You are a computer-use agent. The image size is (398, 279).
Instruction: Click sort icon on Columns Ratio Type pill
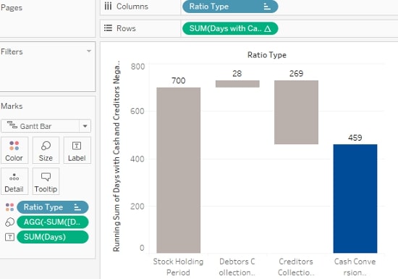click(x=267, y=7)
